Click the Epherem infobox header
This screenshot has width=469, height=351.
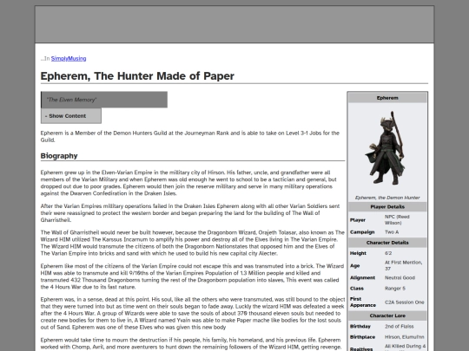click(387, 98)
